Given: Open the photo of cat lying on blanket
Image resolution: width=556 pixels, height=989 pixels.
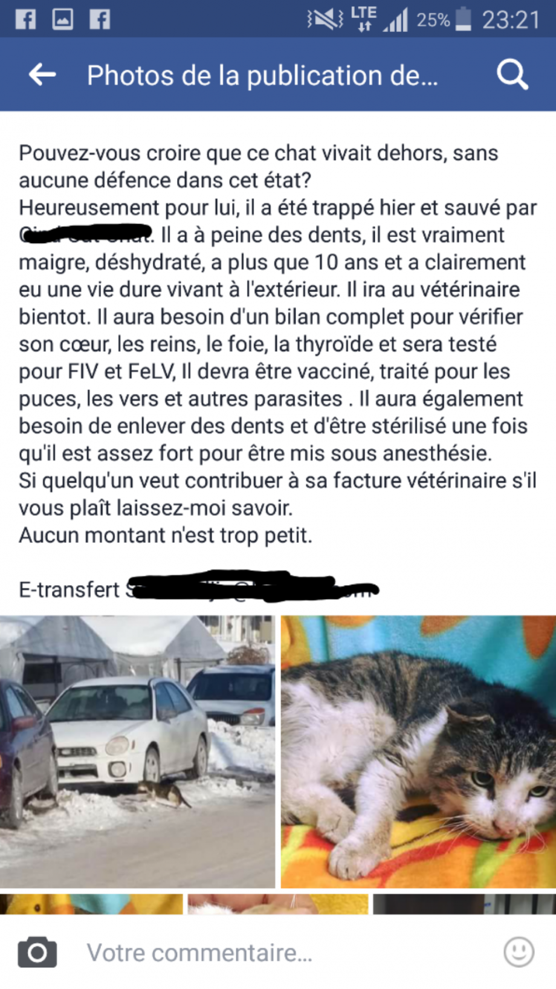Looking at the screenshot, I should [418, 751].
